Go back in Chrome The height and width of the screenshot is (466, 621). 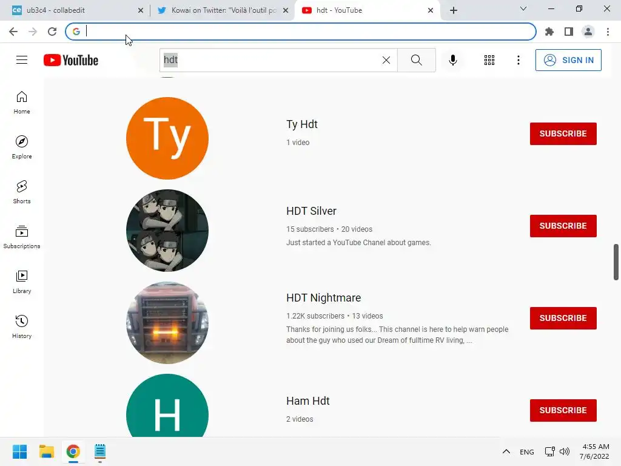[x=13, y=32]
